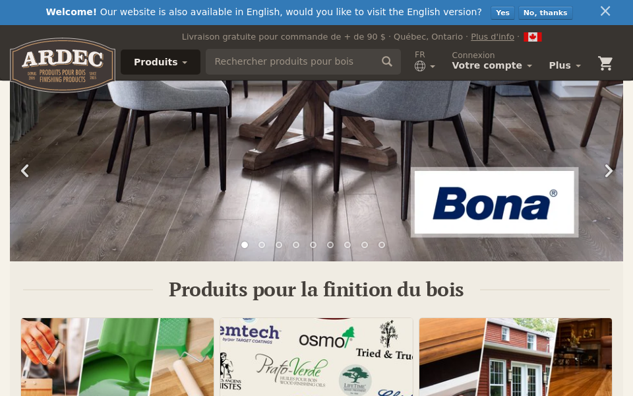The width and height of the screenshot is (633, 396).
Task: Go to the ARDEC logo homepage
Action: coord(63,65)
